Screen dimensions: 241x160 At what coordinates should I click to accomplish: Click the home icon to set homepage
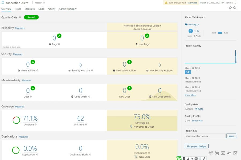235,7
